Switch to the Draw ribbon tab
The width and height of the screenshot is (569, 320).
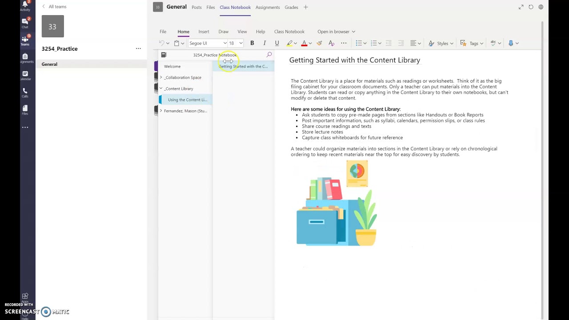[x=223, y=32]
